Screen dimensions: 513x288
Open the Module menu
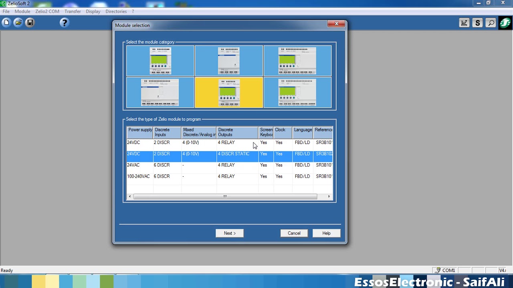[22, 11]
